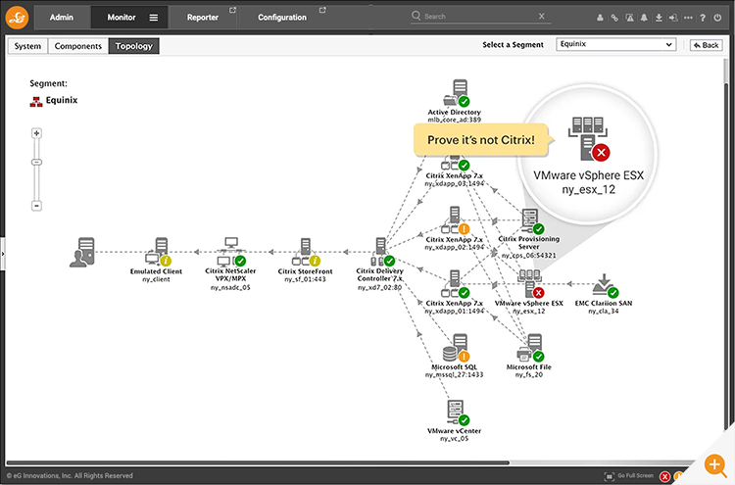Screen dimensions: 735x485
Task: Open the Monitor hamburger menu
Action: click(153, 18)
